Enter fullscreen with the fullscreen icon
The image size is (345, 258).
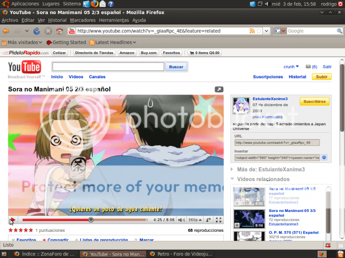219,220
